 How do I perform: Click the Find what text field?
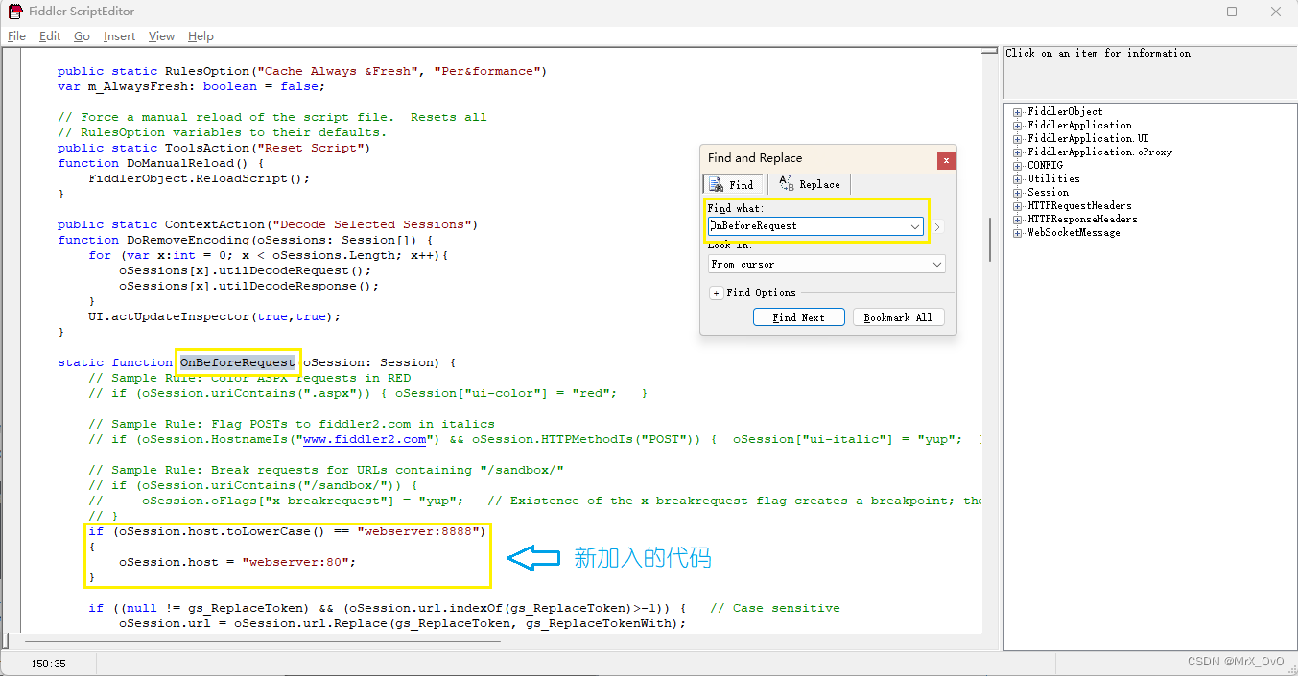point(808,226)
